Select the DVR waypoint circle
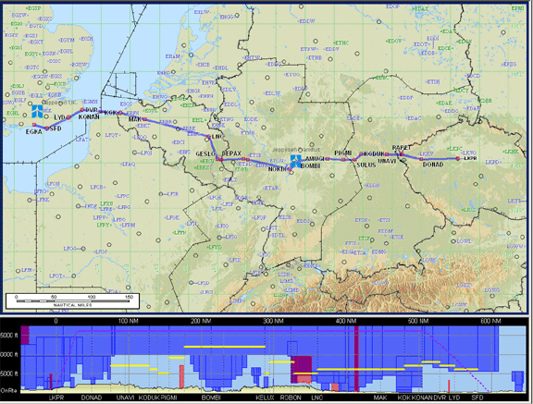The image size is (533, 404). (82, 110)
